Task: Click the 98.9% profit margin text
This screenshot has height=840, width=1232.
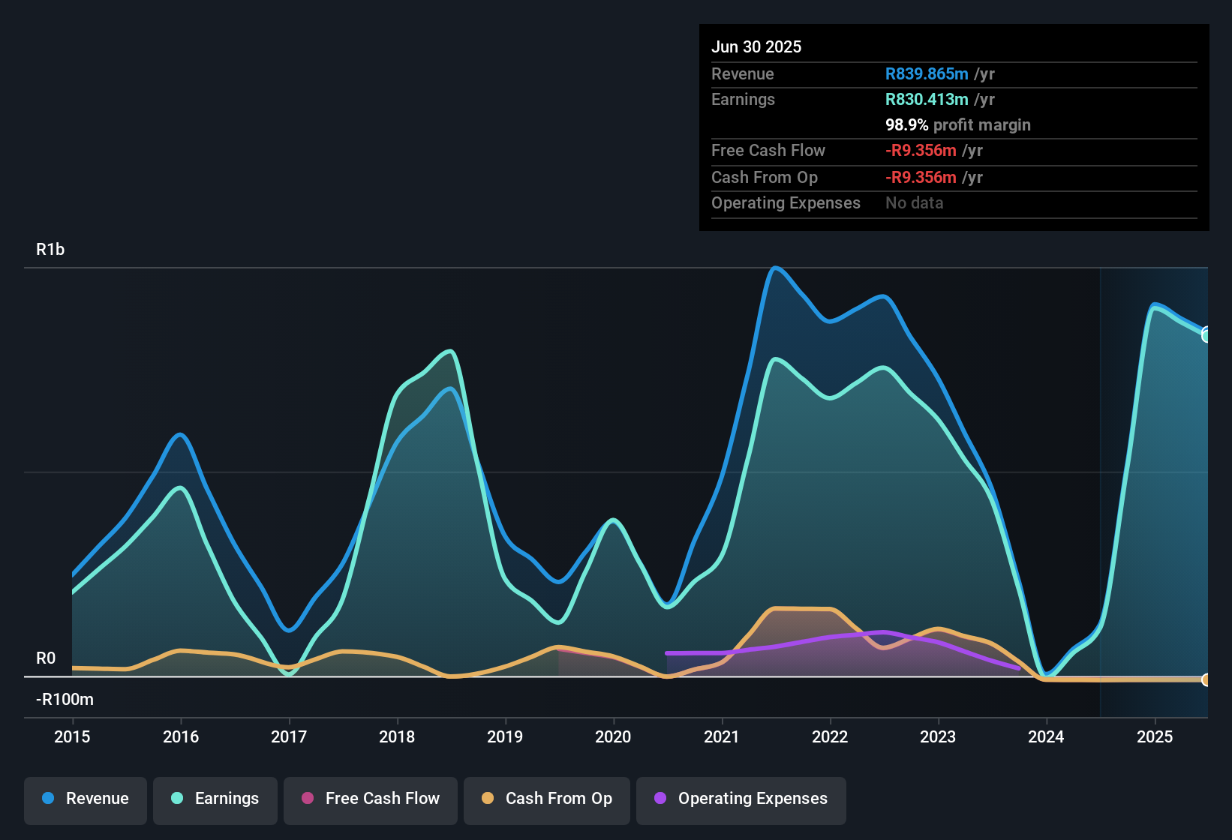Action: 957,125
